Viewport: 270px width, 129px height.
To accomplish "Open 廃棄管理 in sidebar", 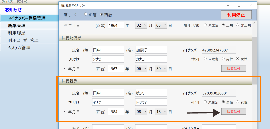I will [30, 26].
